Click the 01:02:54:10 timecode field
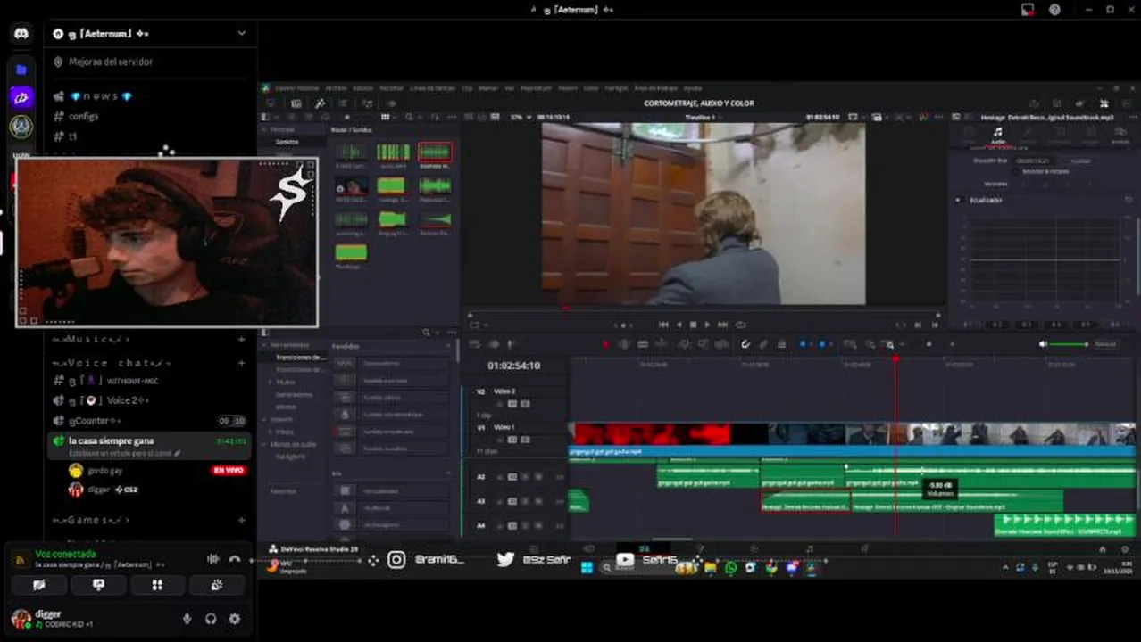 [513, 366]
